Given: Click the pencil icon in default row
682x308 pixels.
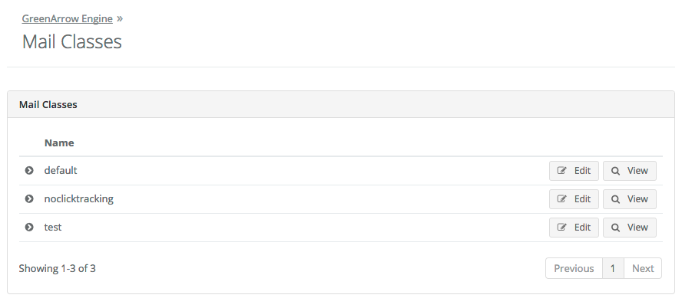Looking at the screenshot, I should [x=561, y=171].
